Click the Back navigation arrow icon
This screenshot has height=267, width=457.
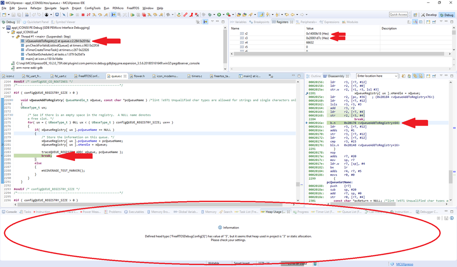[x=293, y=15]
